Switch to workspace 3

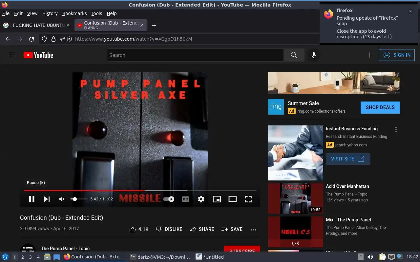(x=30, y=257)
